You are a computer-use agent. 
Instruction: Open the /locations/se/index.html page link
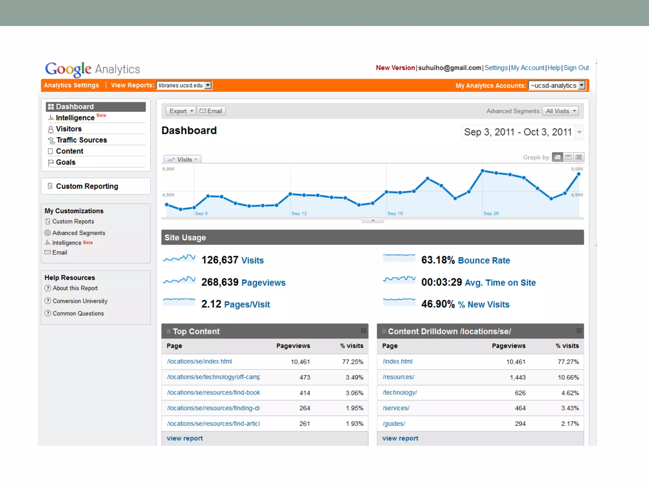coord(199,361)
